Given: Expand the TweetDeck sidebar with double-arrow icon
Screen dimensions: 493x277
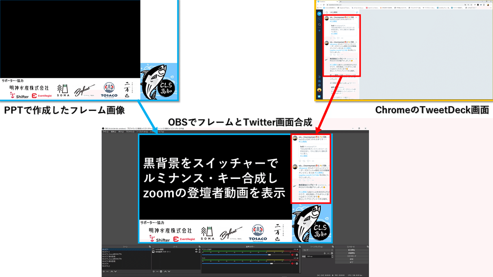Looking at the screenshot, I should (319, 77).
